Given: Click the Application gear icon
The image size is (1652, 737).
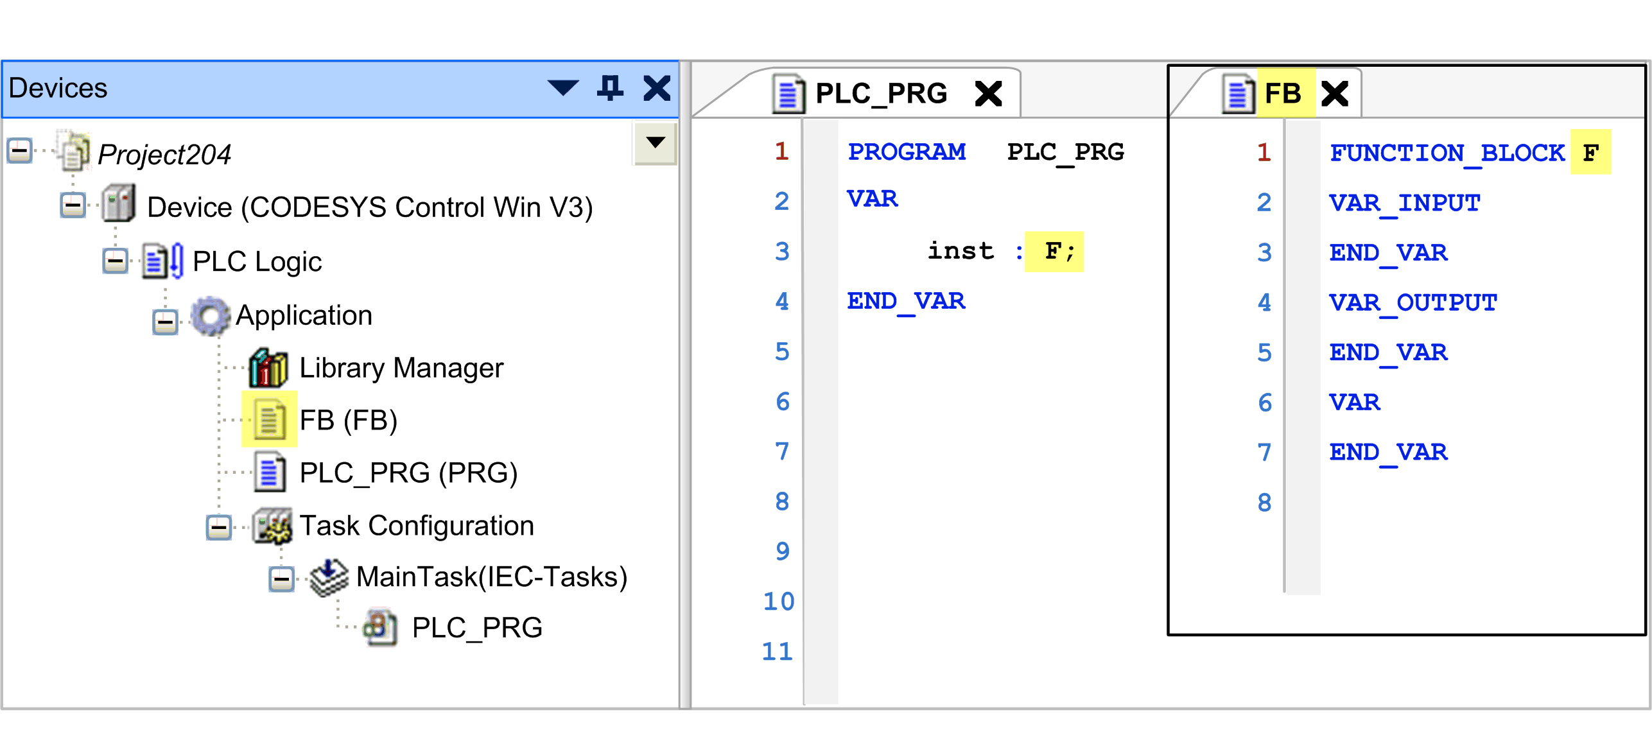Looking at the screenshot, I should point(211,315).
